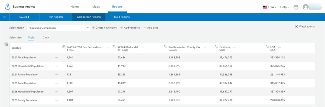325x107 pixels.
Task: Open the Run Reports tab
Action: click(x=56, y=17)
